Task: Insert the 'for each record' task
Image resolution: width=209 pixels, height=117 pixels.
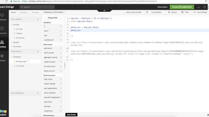Action: (53, 66)
